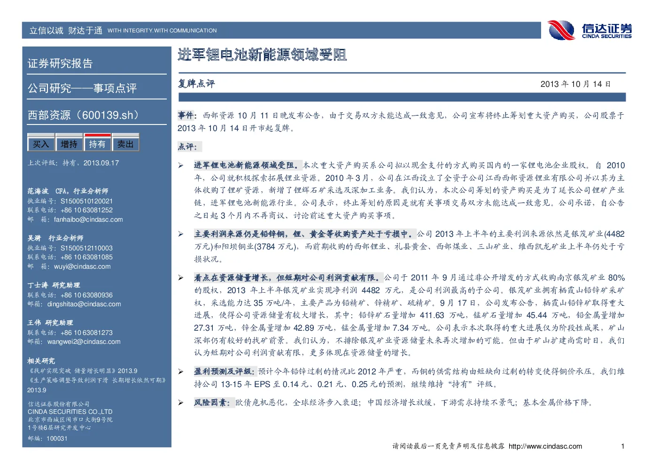Image resolution: width=659 pixels, height=466 pixels.
Task: Click the Cinda Securities logo
Action: tap(589, 30)
